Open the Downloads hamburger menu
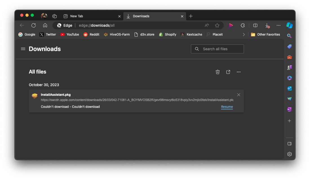This screenshot has height=179, width=310. click(x=23, y=49)
